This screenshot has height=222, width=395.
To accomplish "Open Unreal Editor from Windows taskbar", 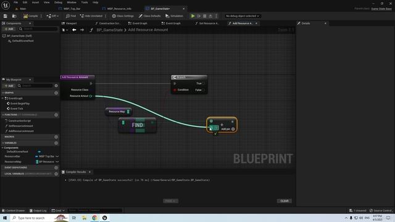I will click(104, 218).
